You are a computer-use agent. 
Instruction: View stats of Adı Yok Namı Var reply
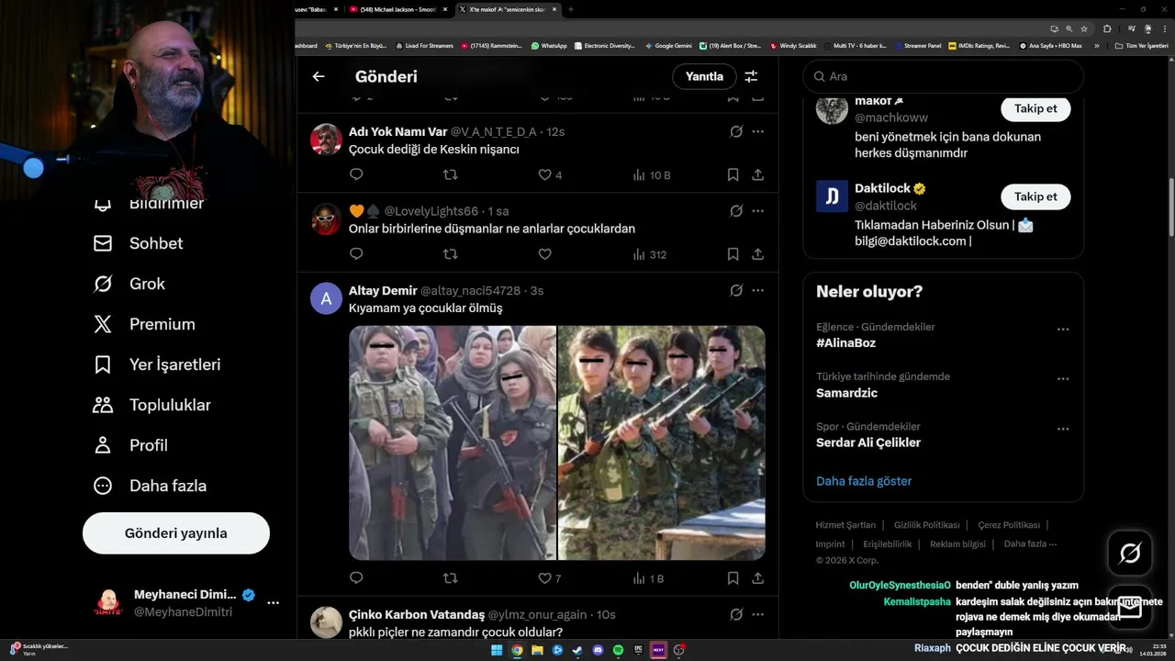tap(652, 174)
